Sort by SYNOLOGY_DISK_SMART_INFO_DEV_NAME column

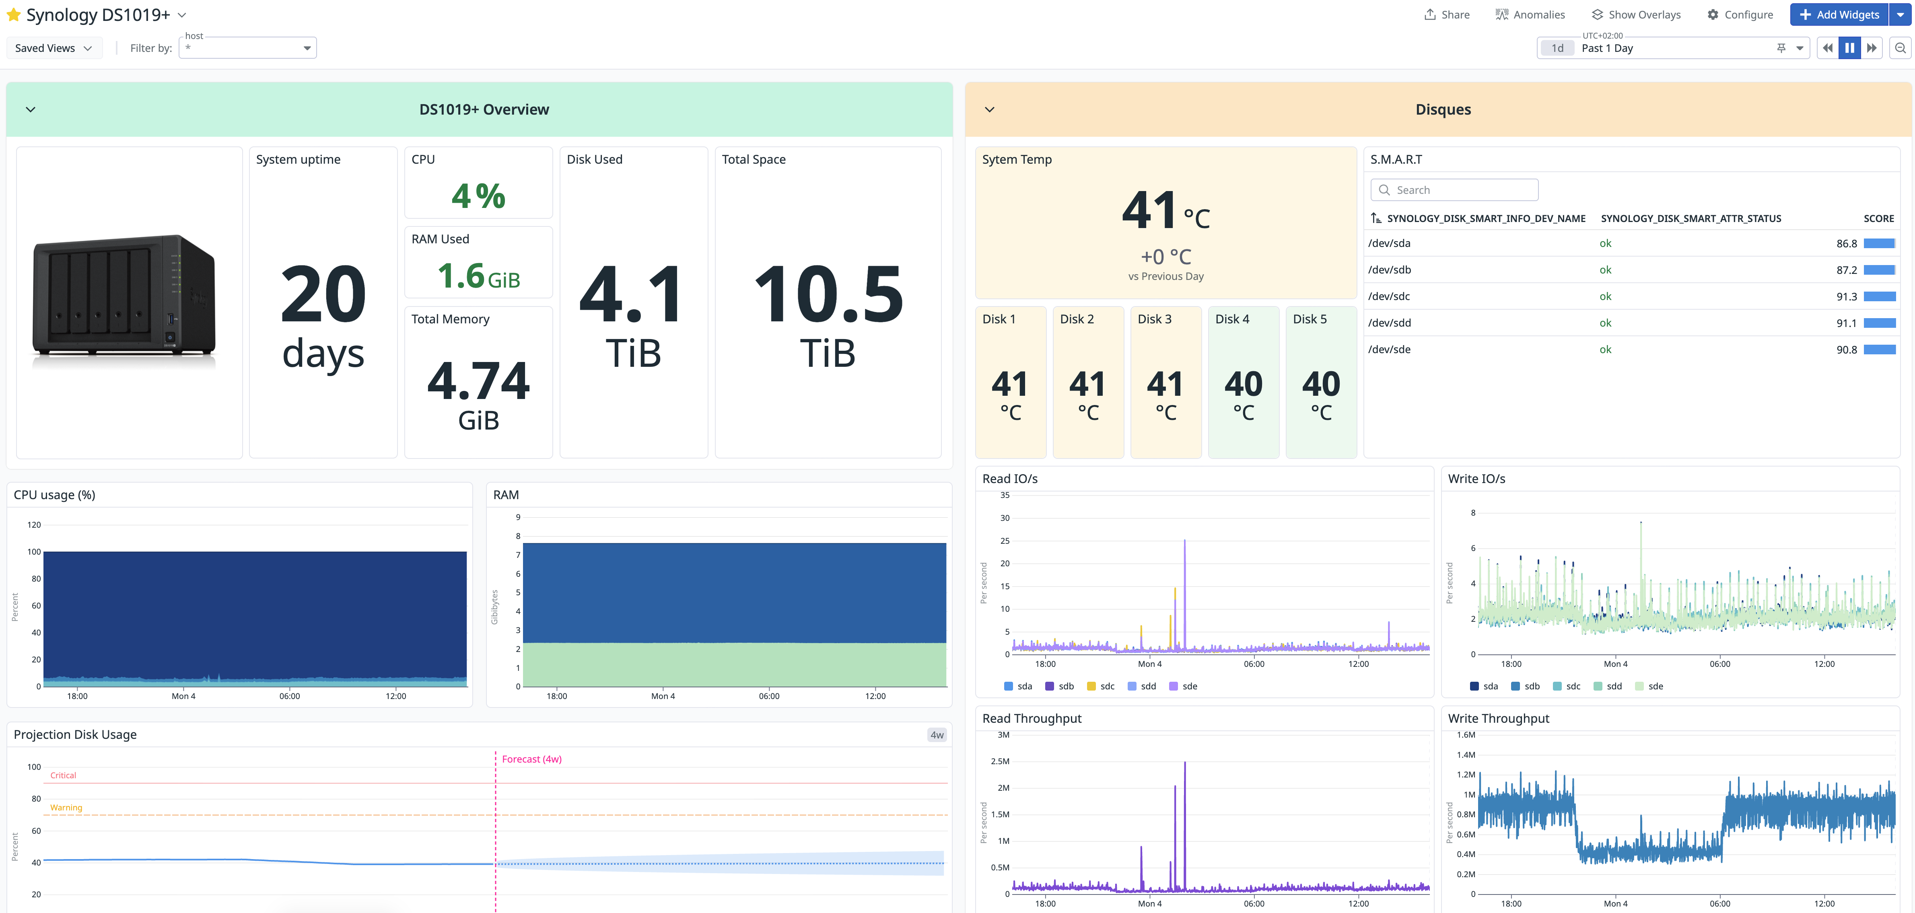coord(1478,218)
